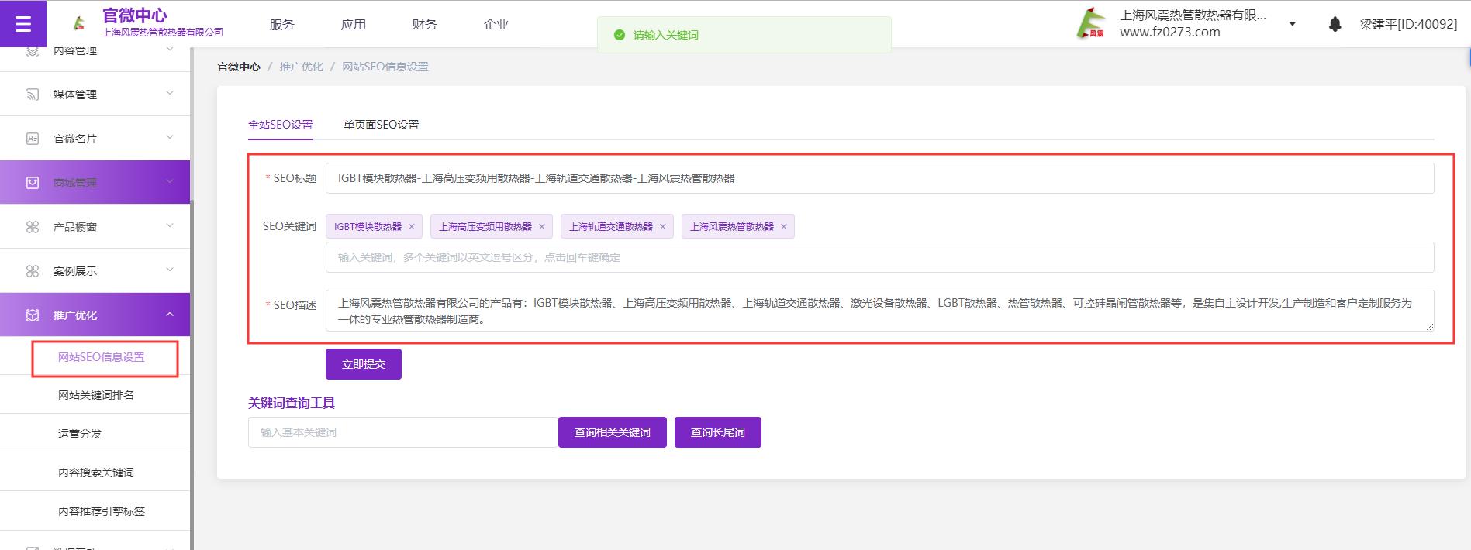Click the 查询相关关键词 button
The height and width of the screenshot is (550, 1471).
tap(613, 432)
